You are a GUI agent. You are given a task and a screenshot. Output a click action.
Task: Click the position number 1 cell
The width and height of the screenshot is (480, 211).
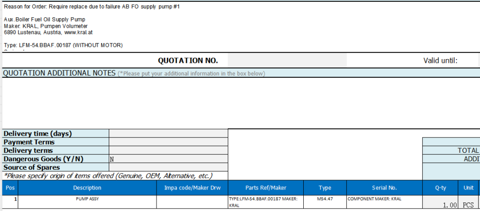(x=10, y=202)
